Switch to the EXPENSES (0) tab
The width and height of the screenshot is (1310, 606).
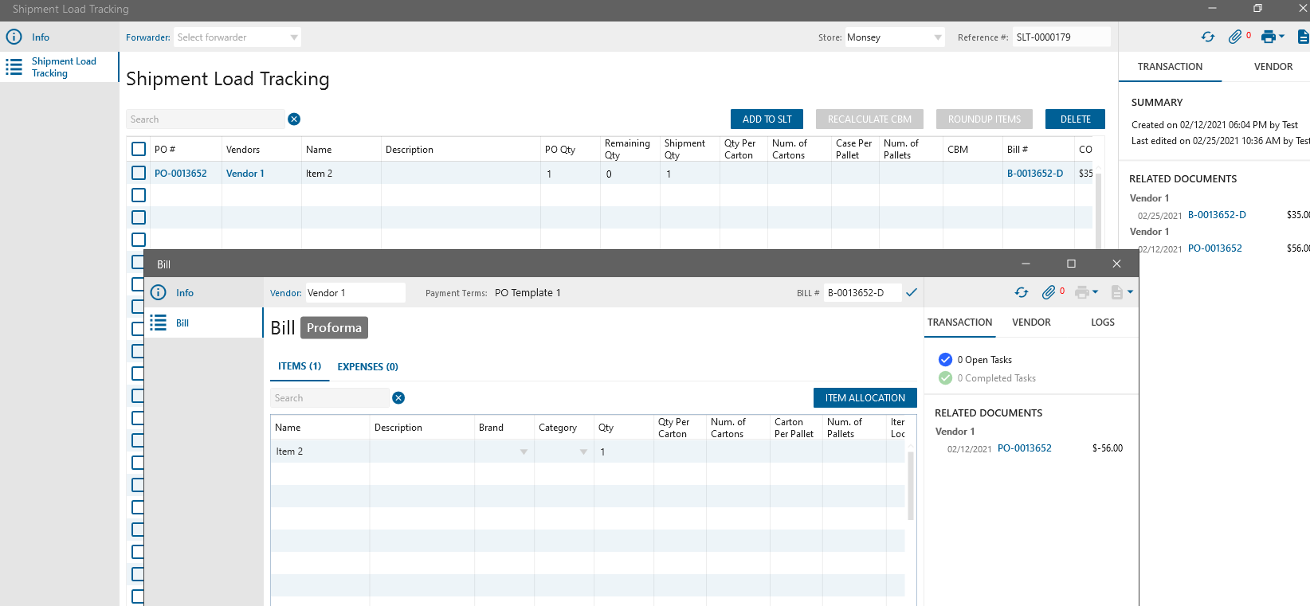point(367,367)
